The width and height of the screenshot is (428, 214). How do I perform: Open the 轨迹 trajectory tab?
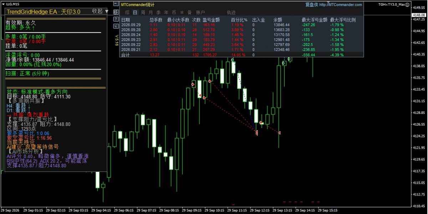tap(231, 12)
